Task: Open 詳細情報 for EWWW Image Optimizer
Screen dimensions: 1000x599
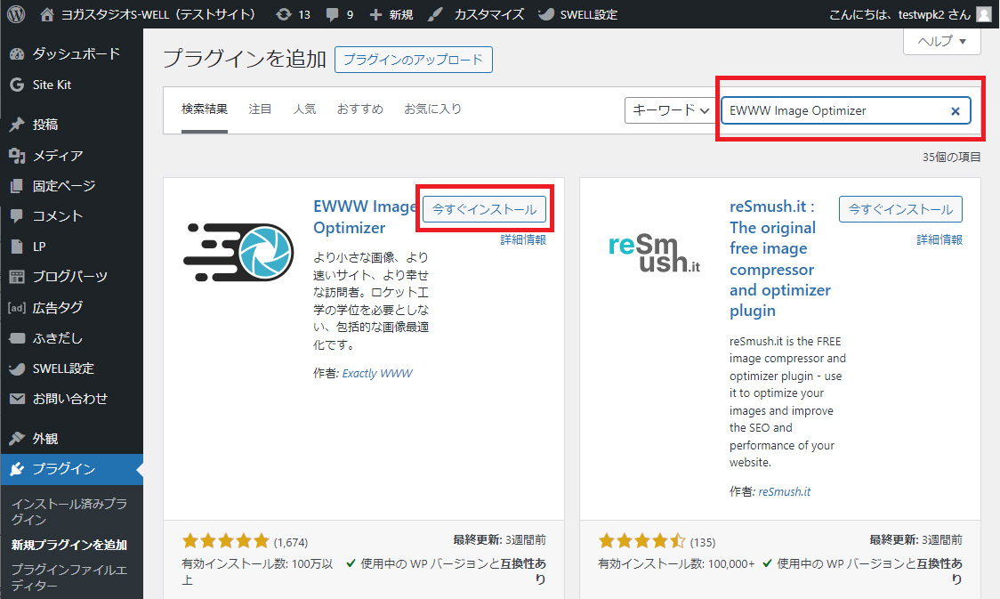Action: click(x=523, y=239)
